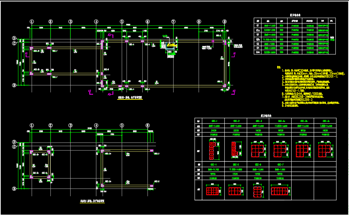This screenshot has height=215, width=349.
Task: Select the Q2a row label in wall table
Action: coord(258,39)
